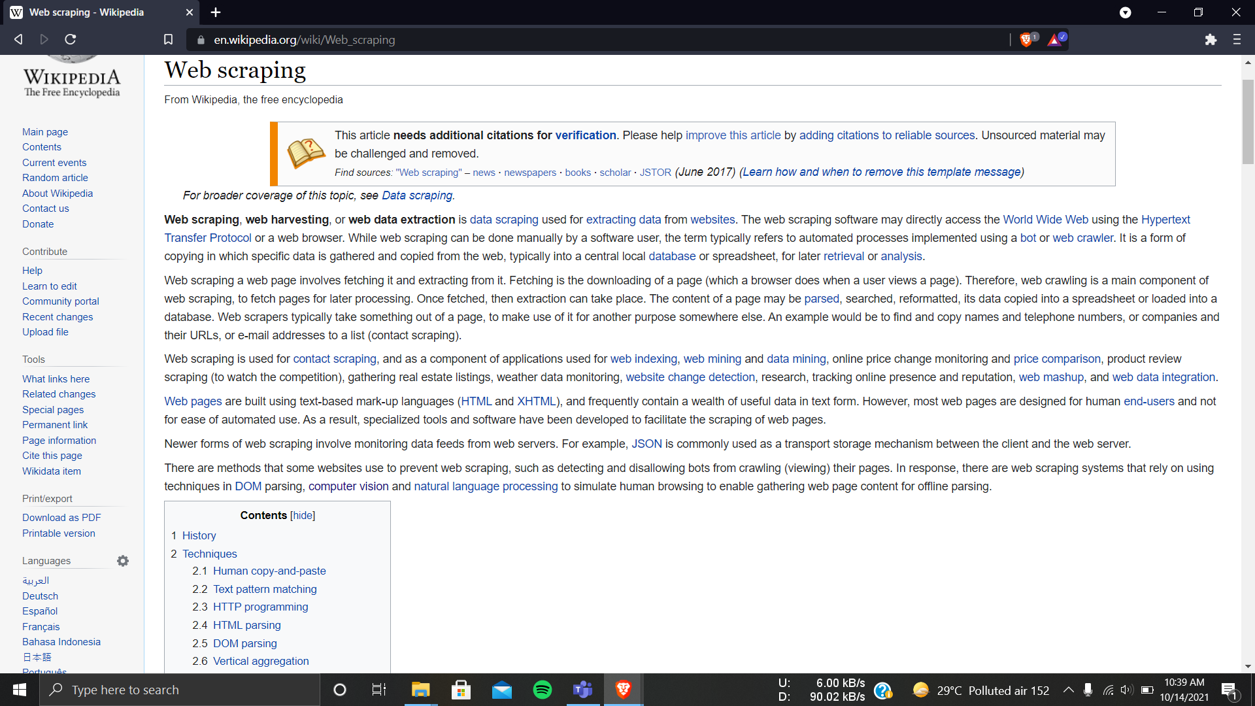Open the Brave hamburger main menu
Image resolution: width=1255 pixels, height=706 pixels.
point(1237,40)
